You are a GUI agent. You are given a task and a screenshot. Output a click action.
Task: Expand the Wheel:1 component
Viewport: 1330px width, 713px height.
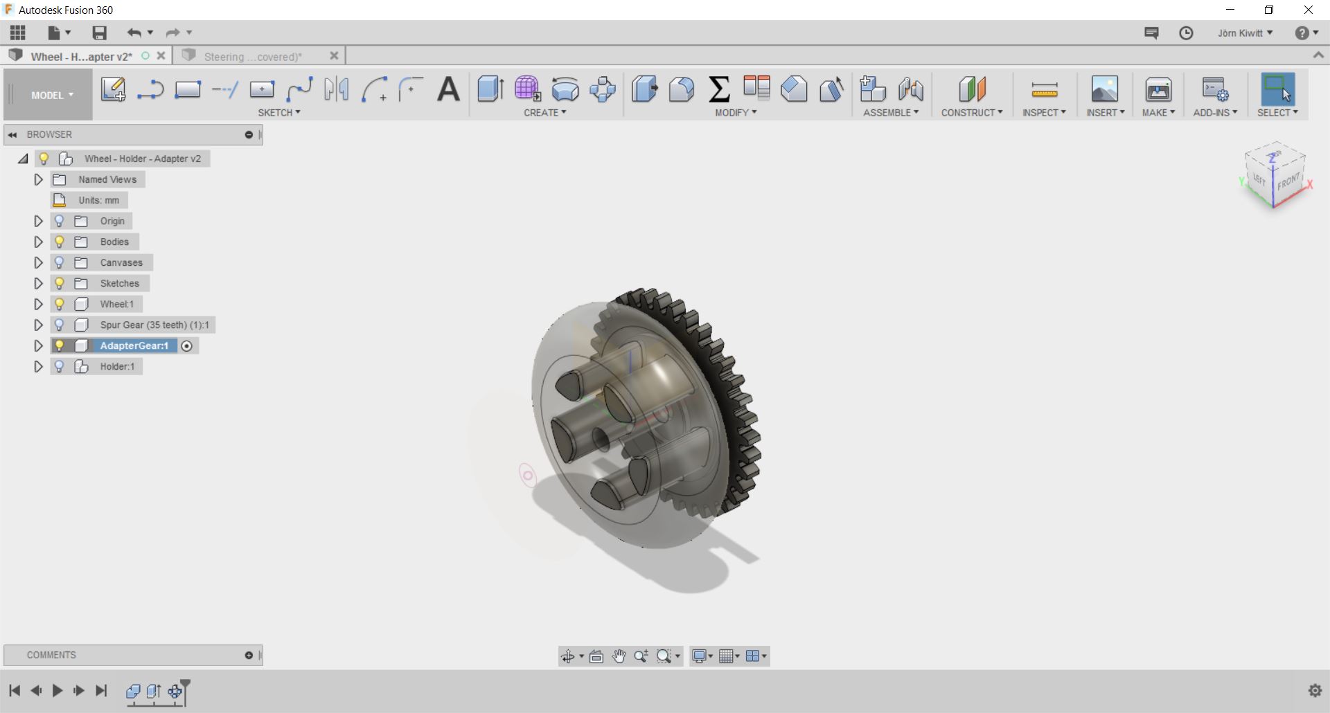39,304
